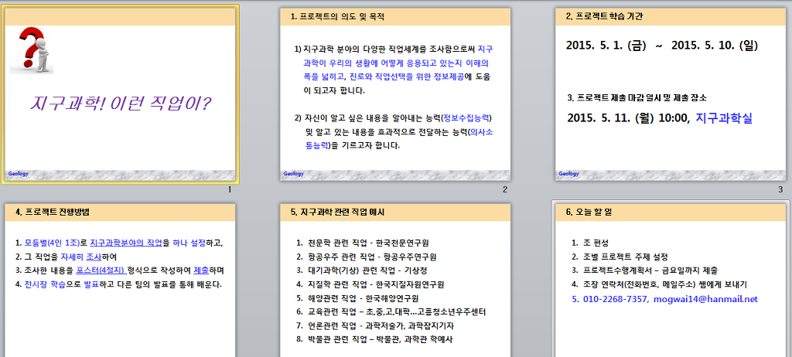Click 'Geology' footer on slide 3
Image resolution: width=792 pixels, height=357 pixels.
[568, 174]
